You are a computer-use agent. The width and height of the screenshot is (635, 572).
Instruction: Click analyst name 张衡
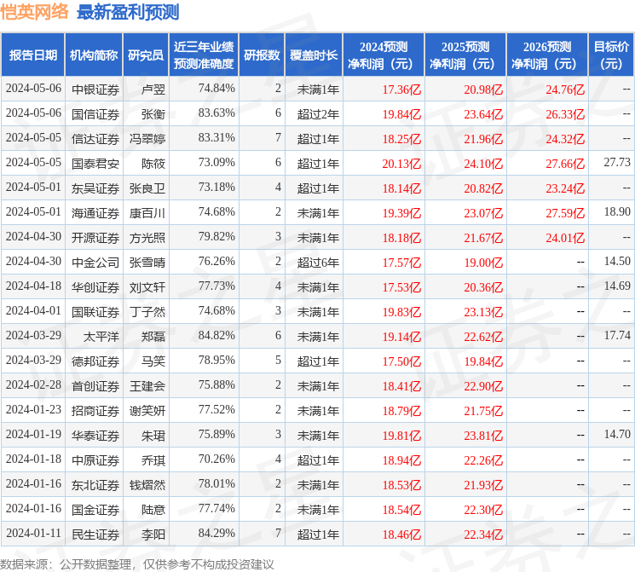[x=153, y=114]
